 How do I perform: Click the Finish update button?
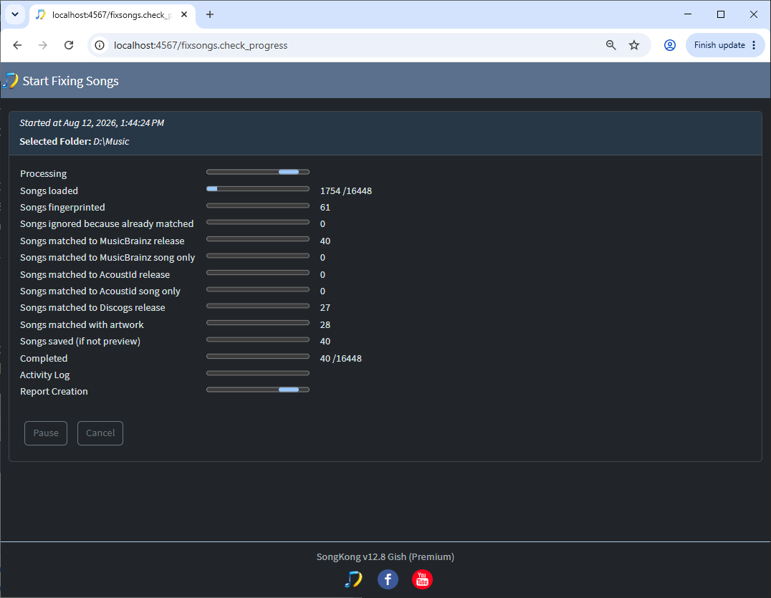click(719, 45)
